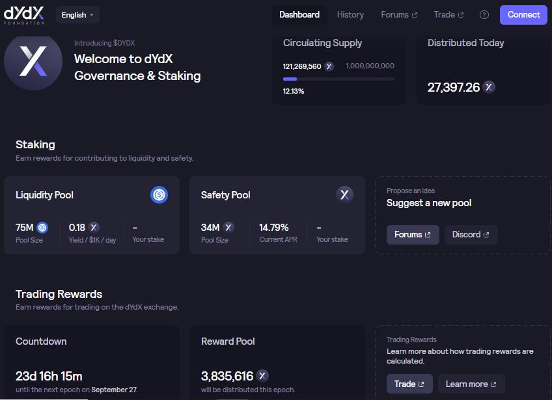The image size is (552, 400).
Task: Click DYDX icon next to circulating supply number
Action: click(329, 66)
